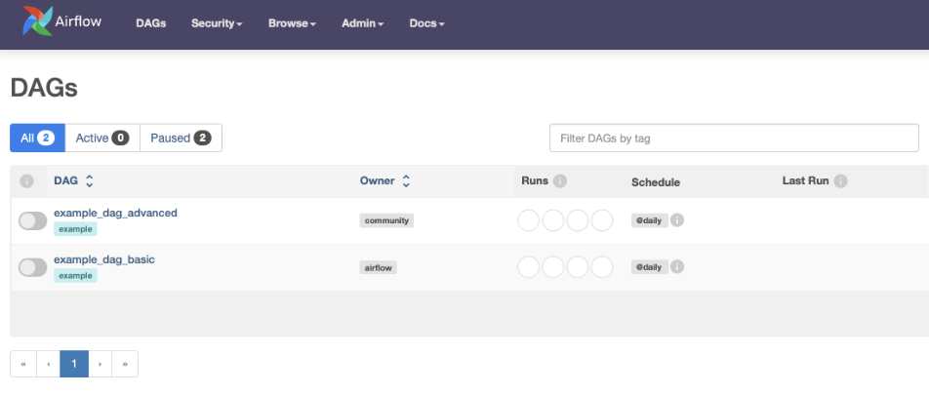Open the example_dag_basic DAG link

[x=104, y=259]
